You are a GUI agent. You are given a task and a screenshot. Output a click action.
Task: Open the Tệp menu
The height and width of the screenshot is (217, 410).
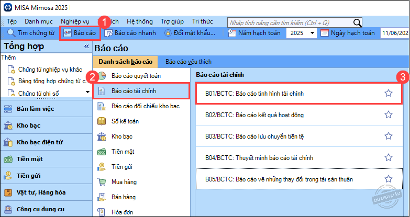coord(12,21)
